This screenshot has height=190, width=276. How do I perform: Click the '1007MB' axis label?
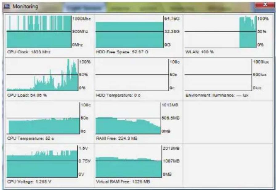pyautogui.click(x=171, y=161)
